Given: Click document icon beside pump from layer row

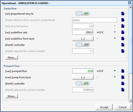Looking at the screenshot, I should [x=123, y=77].
